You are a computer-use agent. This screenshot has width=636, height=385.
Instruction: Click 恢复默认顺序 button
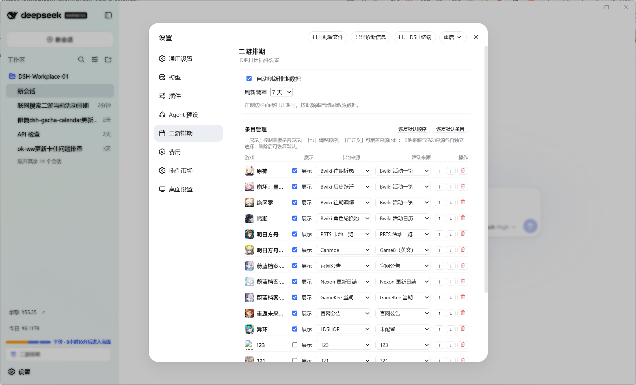point(412,129)
